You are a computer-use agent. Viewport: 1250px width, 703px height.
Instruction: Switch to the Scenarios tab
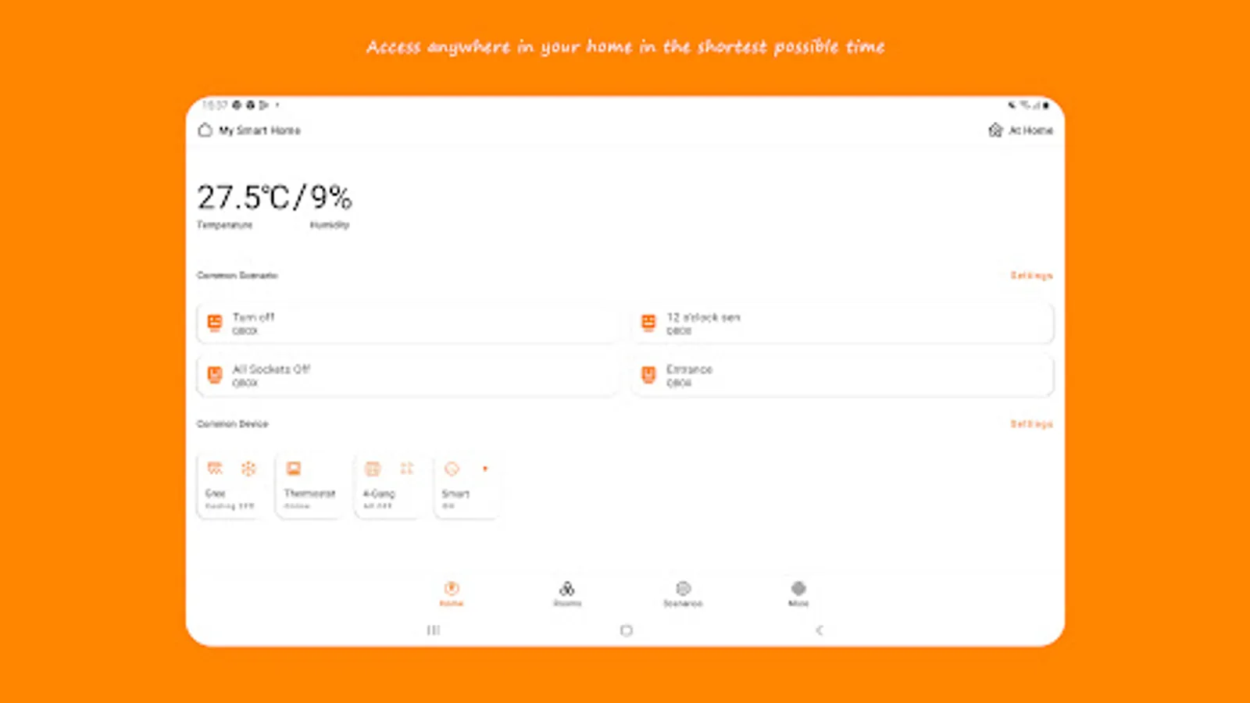coord(683,594)
